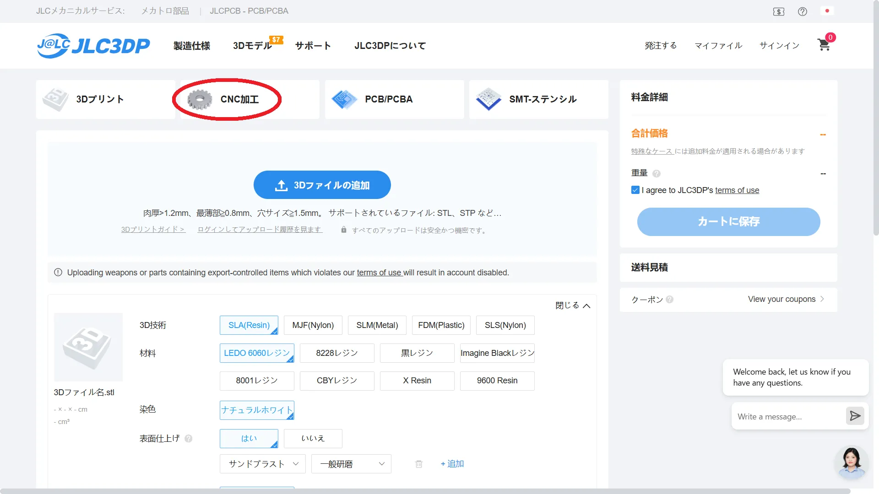
Task: Click the coupon help question icon
Action: pyautogui.click(x=670, y=300)
